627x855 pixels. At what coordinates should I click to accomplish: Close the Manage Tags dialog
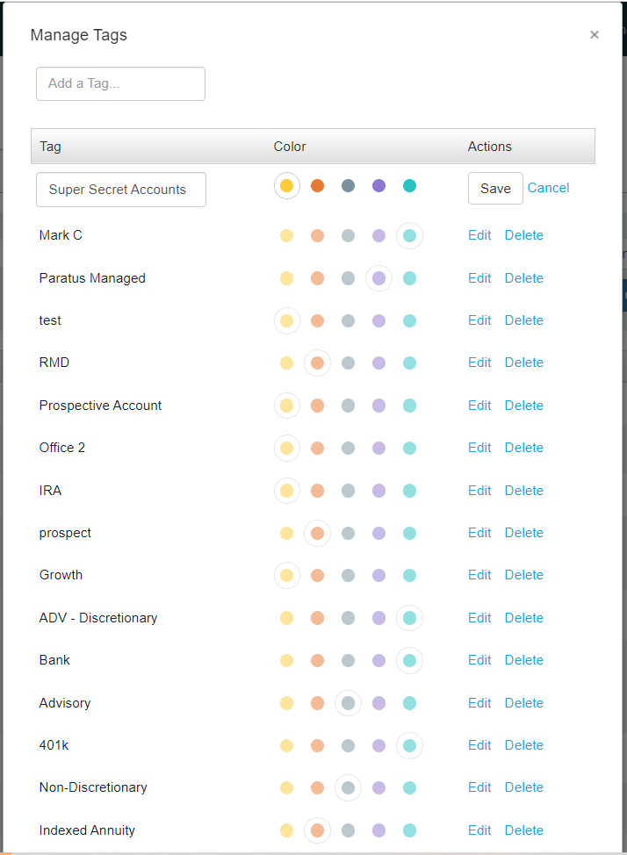click(595, 35)
